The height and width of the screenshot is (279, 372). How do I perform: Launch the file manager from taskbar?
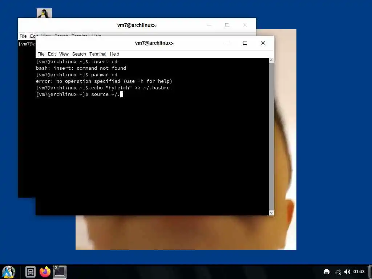click(31, 272)
